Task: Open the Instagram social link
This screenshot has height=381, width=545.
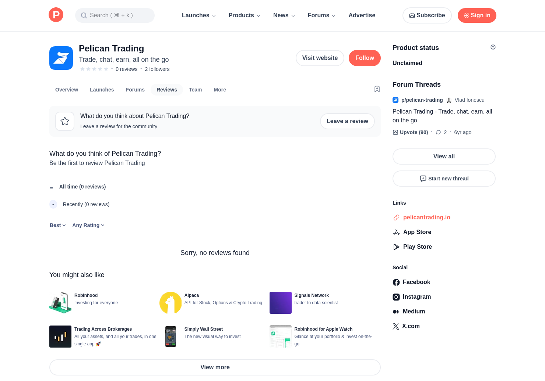Action: click(416, 297)
